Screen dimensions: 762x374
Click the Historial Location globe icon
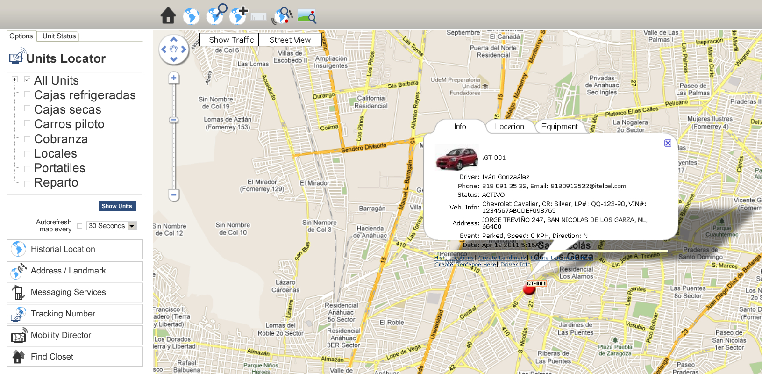pos(18,249)
